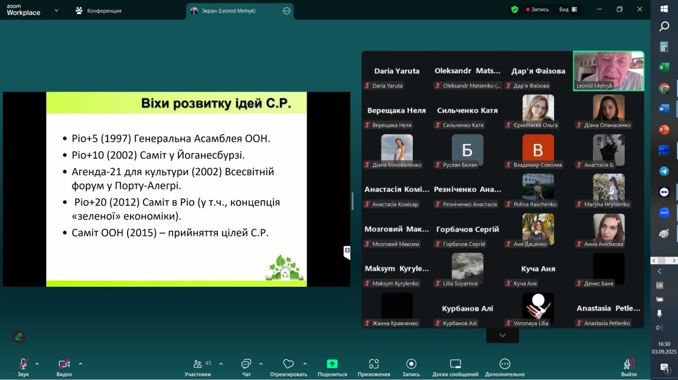The width and height of the screenshot is (678, 380).
Task: Click the React heart icon (Отреагировать)
Action: [288, 365]
